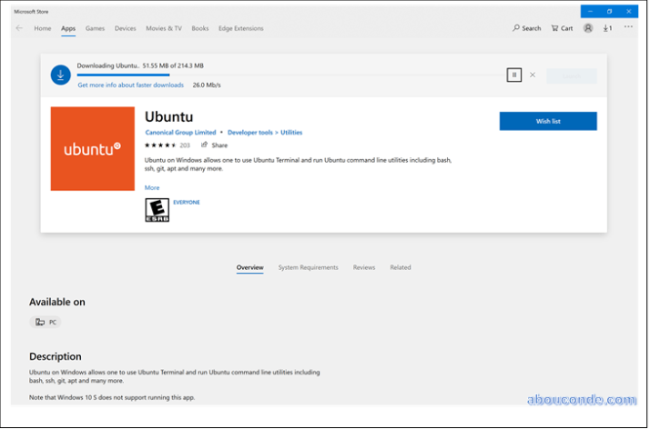The height and width of the screenshot is (429, 650).
Task: Cancel the Ubuntu download with X
Action: [533, 75]
